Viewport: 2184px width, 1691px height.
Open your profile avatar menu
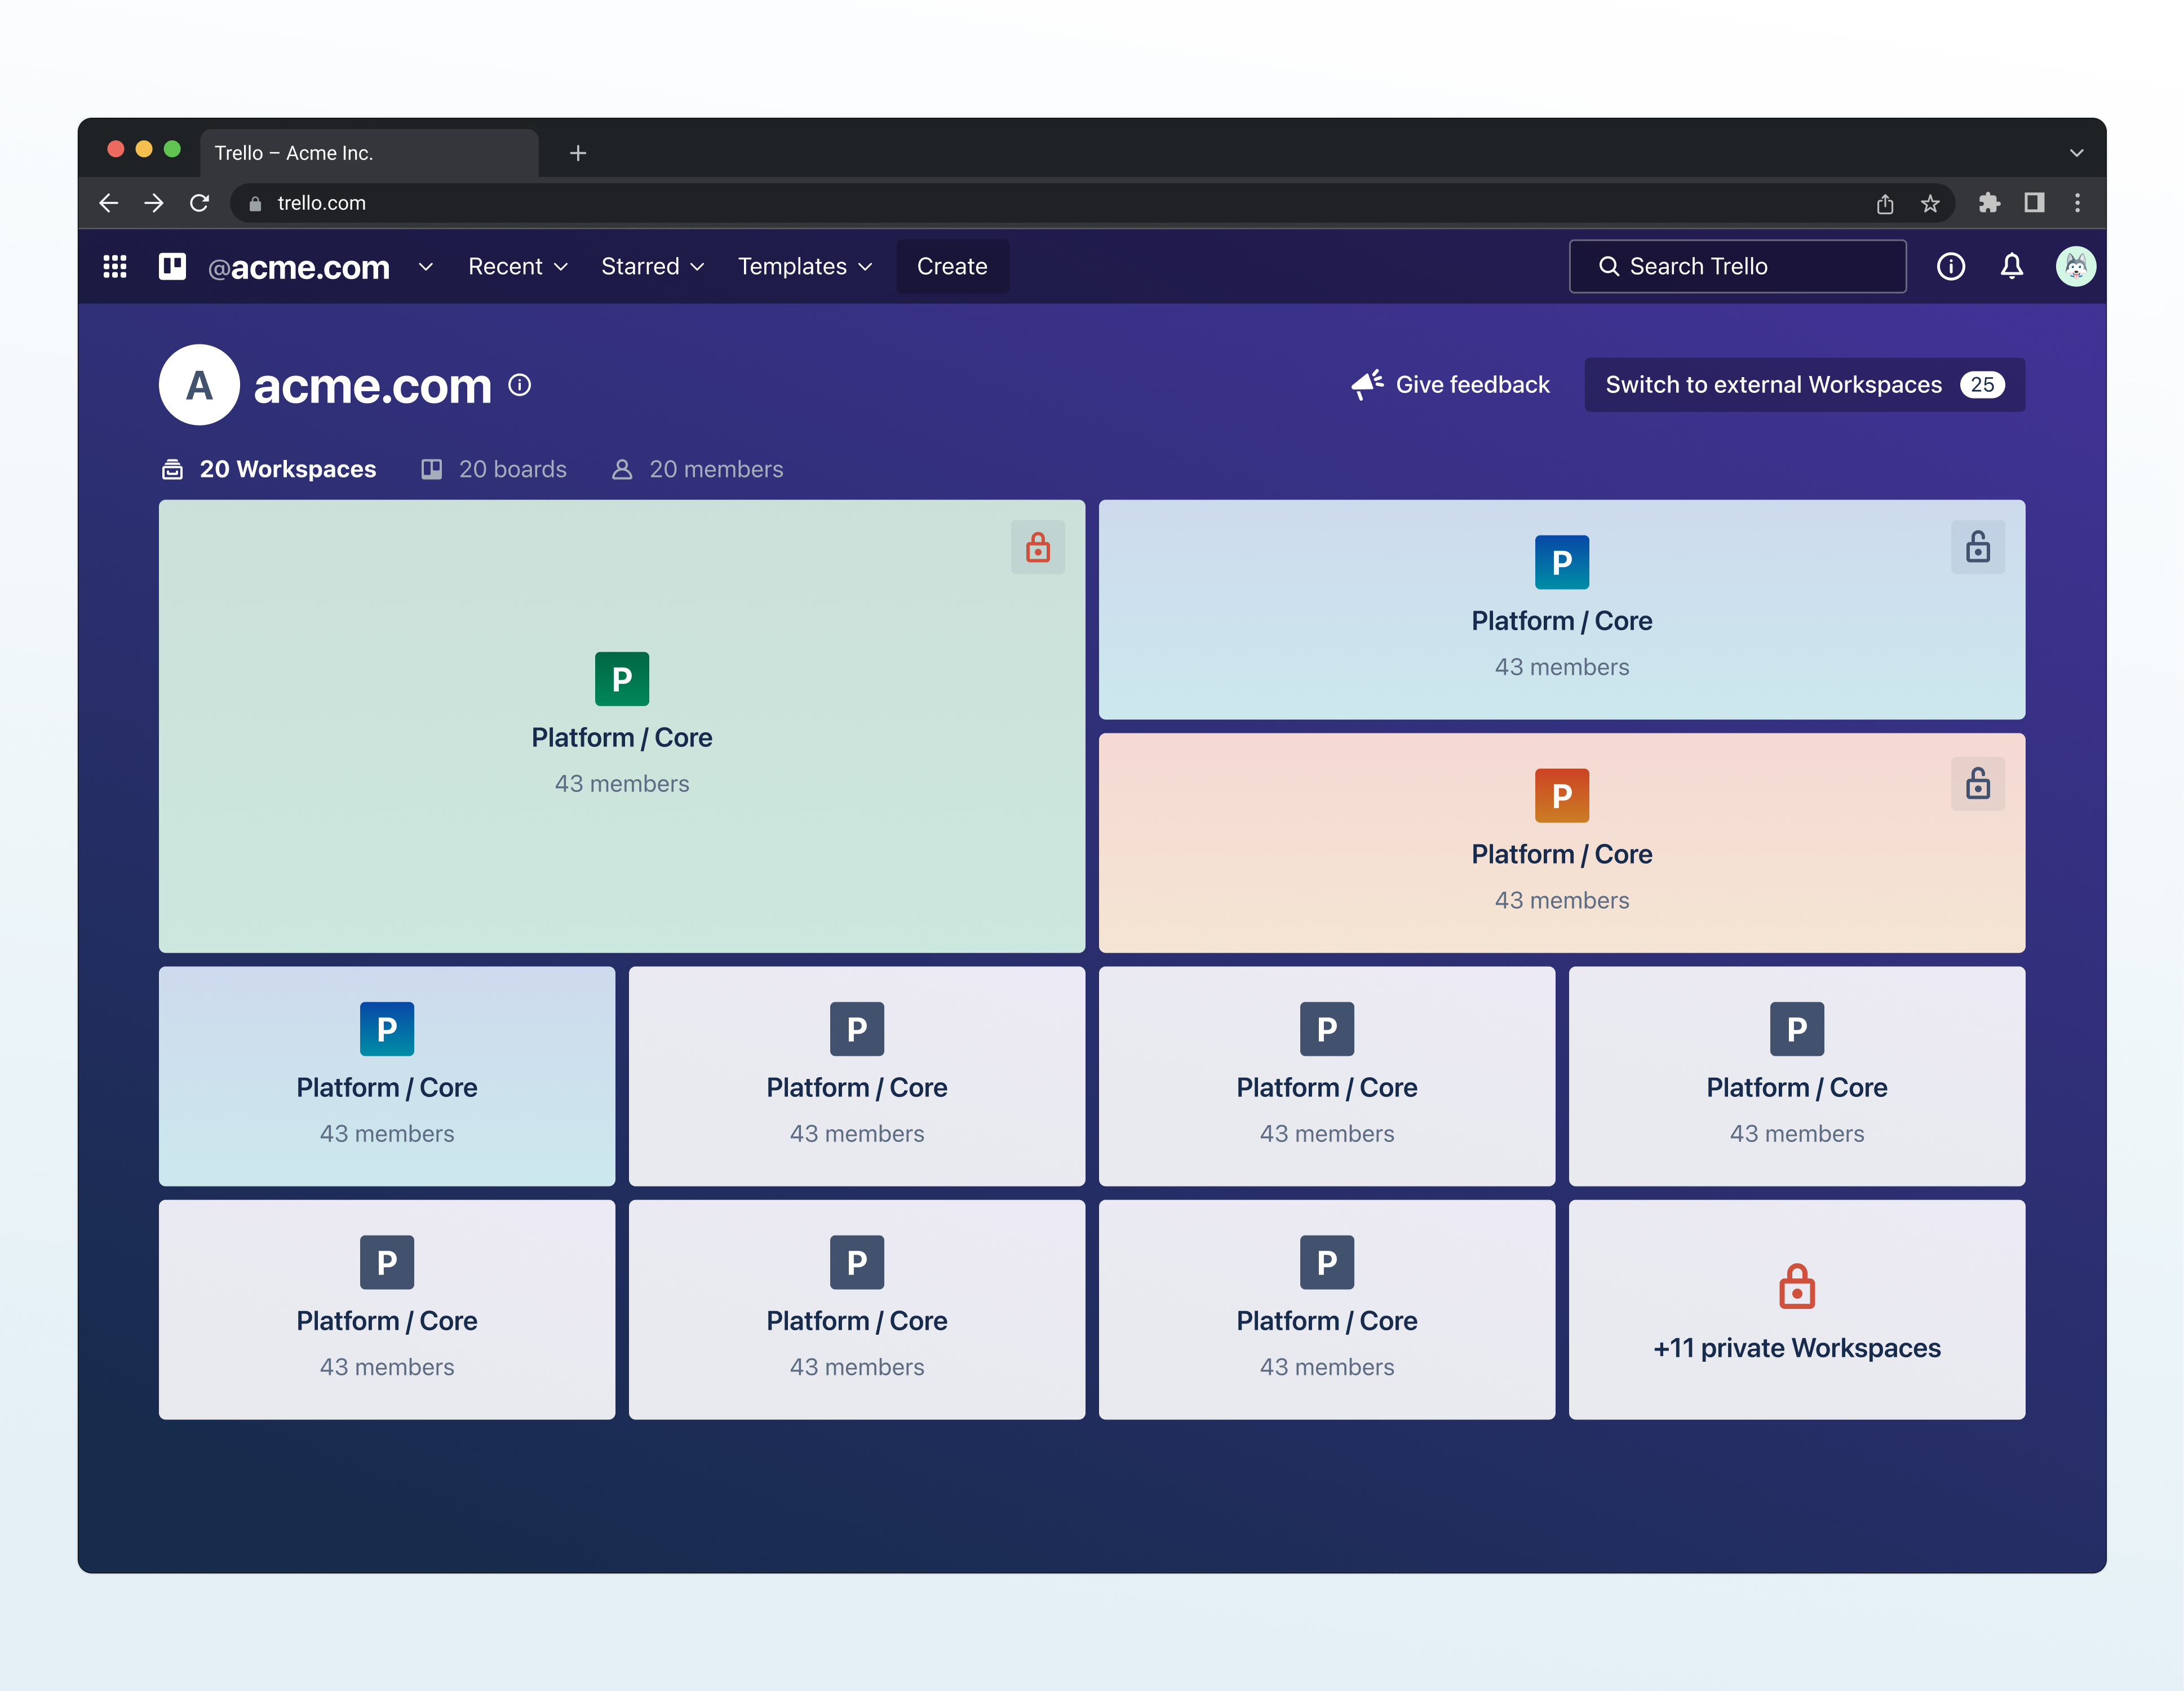2076,267
